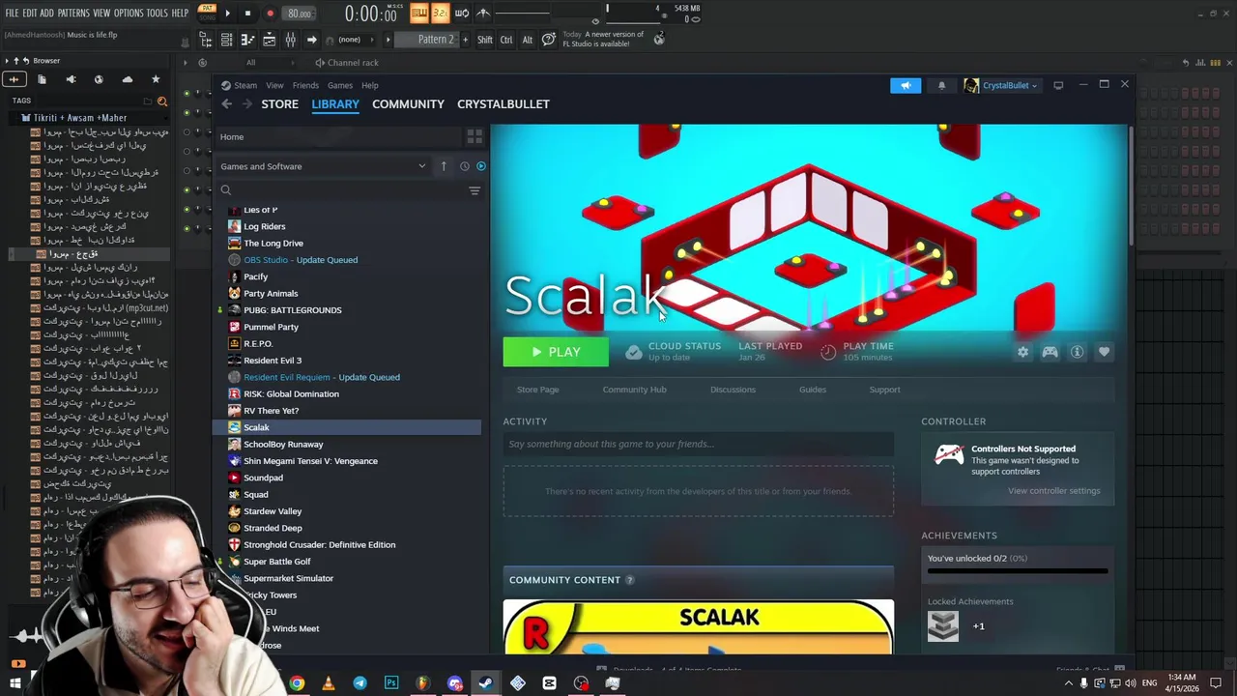
Task: Select Supermarket Simulator in library list
Action: (x=288, y=578)
